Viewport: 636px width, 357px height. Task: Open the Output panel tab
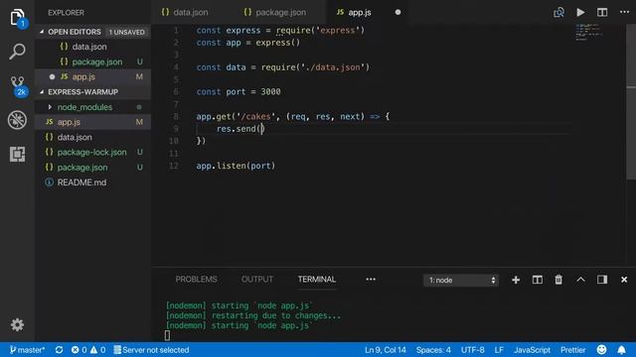tap(257, 280)
